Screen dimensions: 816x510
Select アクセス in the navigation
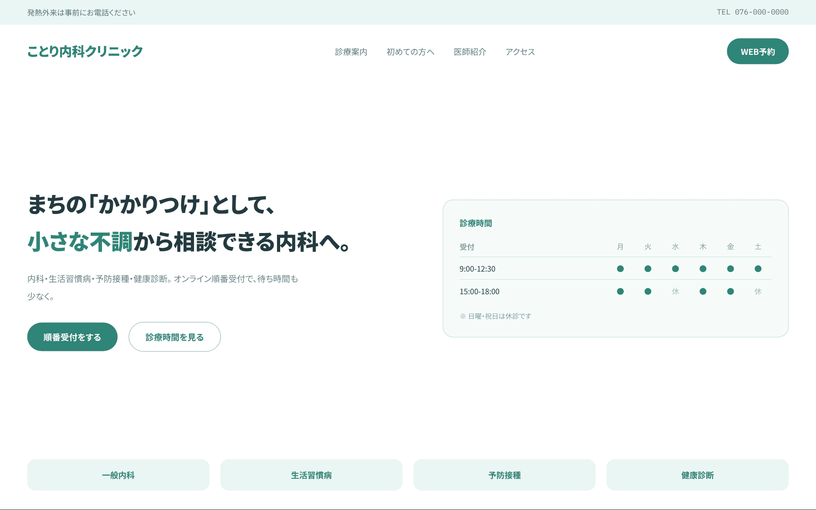(520, 52)
